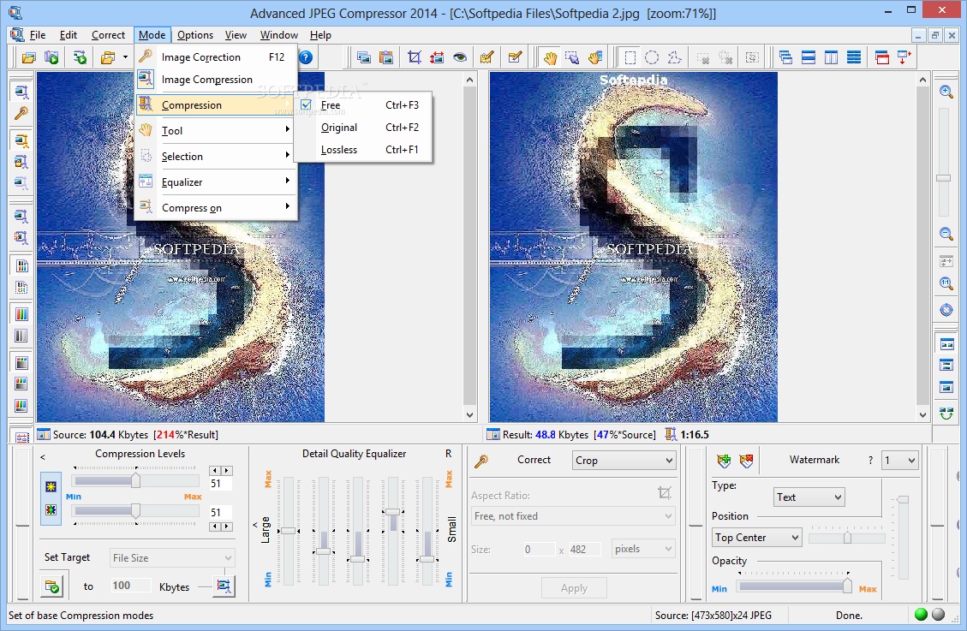The height and width of the screenshot is (631, 967).
Task: Click the help question mark icon
Action: click(x=306, y=57)
